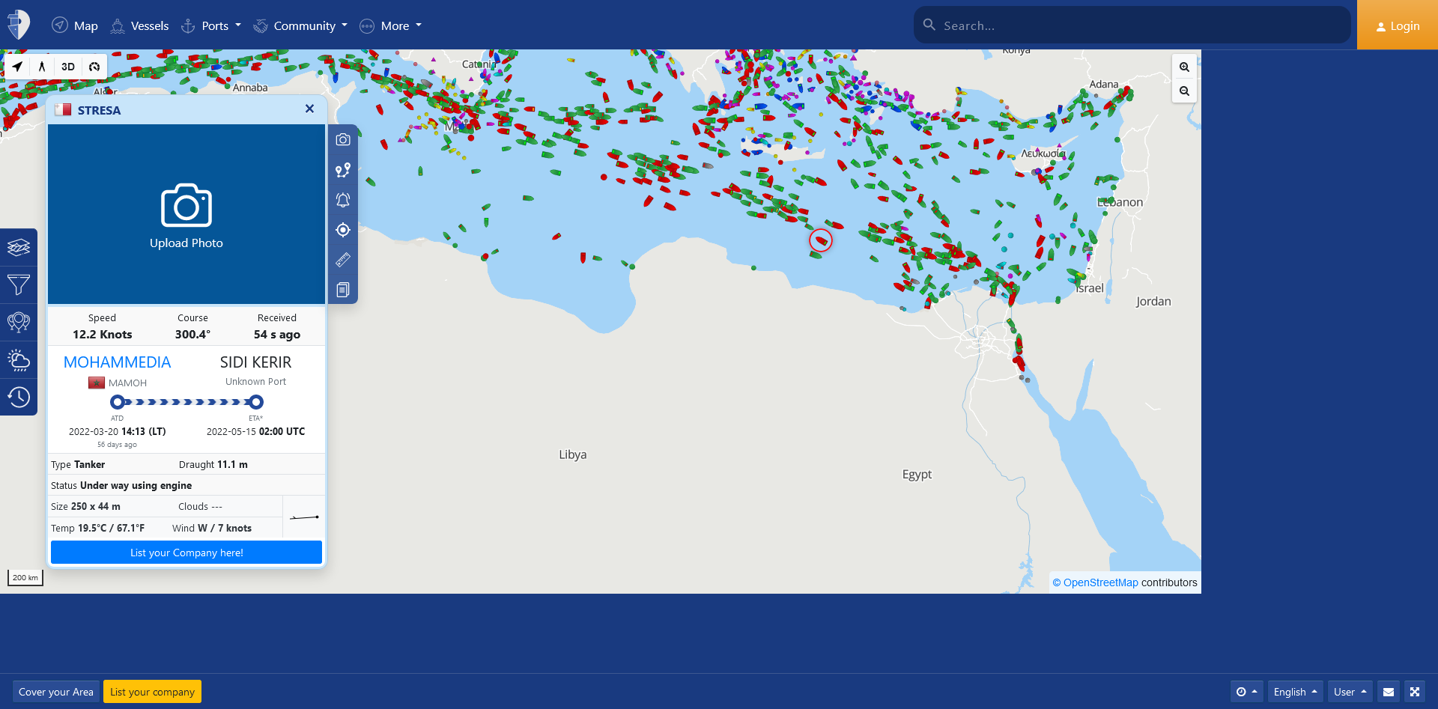1438x709 pixels.
Task: Click the Temp 19.5°C / 67.1°F text
Action: click(x=98, y=528)
